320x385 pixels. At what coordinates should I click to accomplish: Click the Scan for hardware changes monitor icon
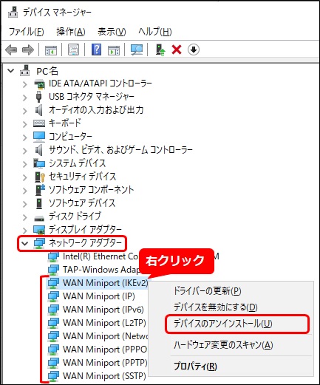pos(137,50)
